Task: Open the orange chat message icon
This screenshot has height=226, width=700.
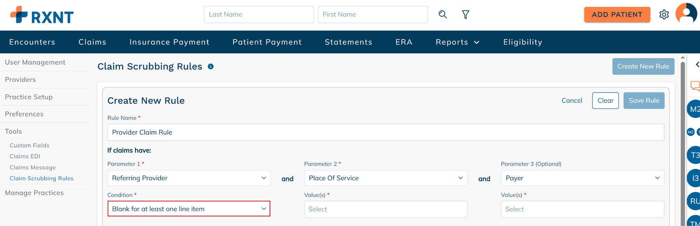Action: tap(695, 86)
